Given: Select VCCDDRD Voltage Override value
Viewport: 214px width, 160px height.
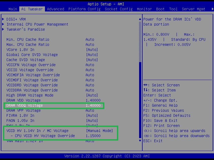Looking at the screenshot, I should (90, 85).
